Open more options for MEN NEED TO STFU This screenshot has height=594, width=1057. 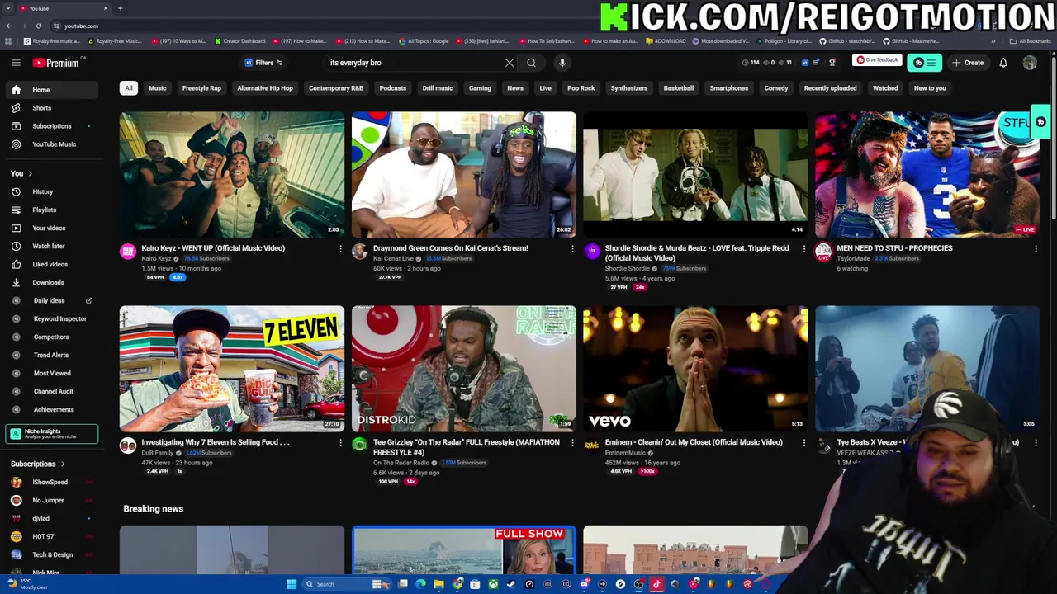(x=1036, y=248)
